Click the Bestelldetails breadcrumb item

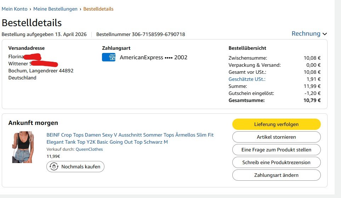pos(98,9)
